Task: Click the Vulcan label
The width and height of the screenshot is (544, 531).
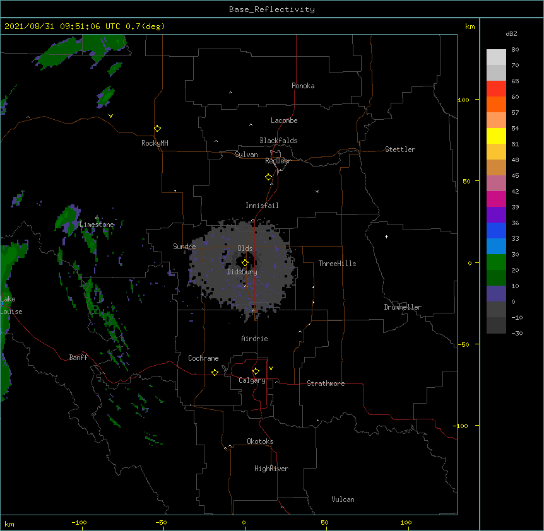Action: click(x=343, y=499)
